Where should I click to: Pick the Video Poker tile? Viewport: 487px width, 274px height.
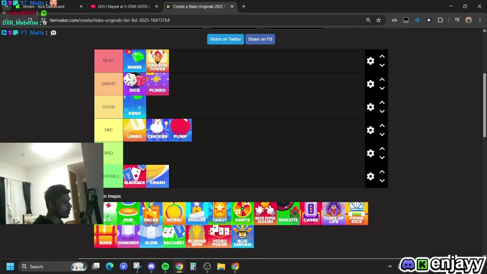pos(220,236)
